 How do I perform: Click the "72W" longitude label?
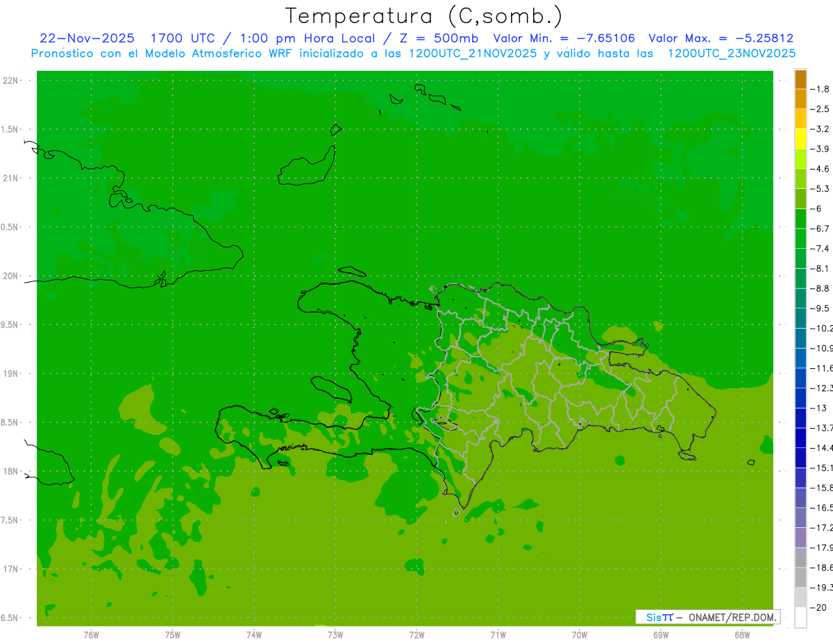[416, 635]
